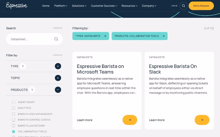Viewport: 220px width, 137px height.
Task: Click the '2 of 112' results count
Action: 209,28
